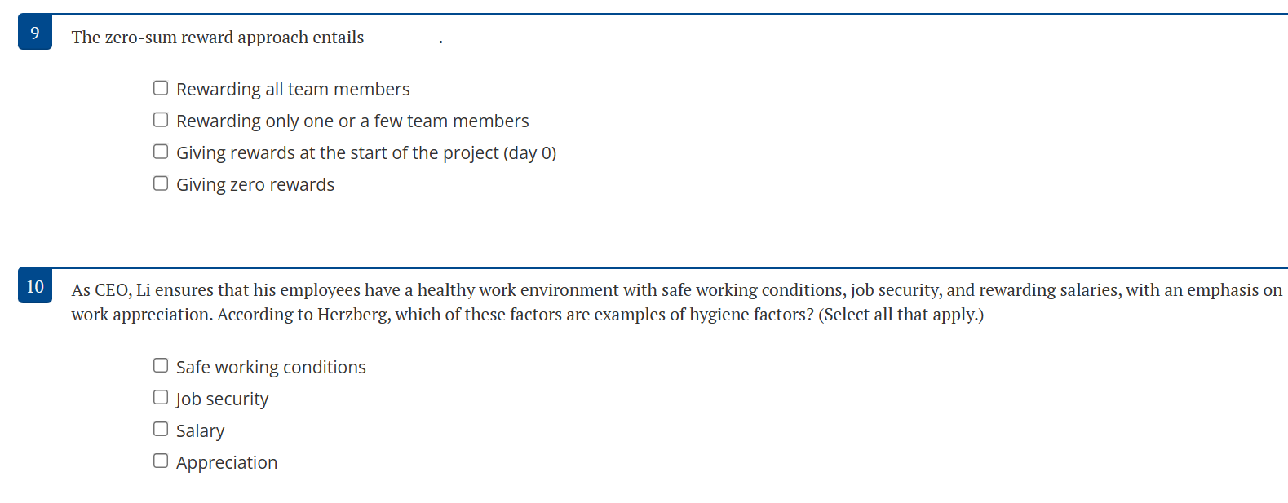The image size is (1288, 503).
Task: Click the question 9 prompt text
Action: [218, 37]
